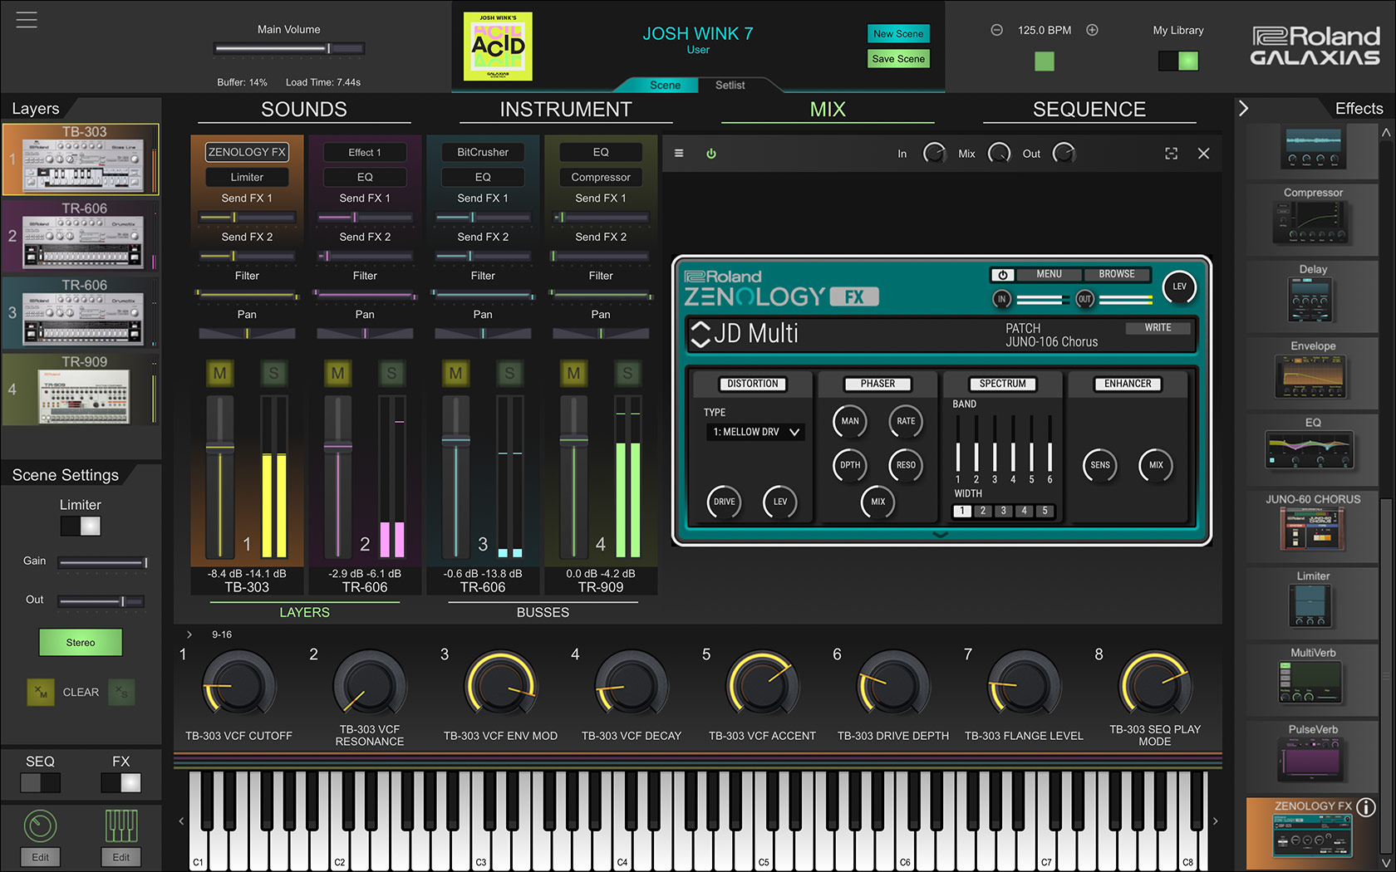The width and height of the screenshot is (1396, 872).
Task: Open the SEQ Edit dial icon
Action: click(x=40, y=825)
